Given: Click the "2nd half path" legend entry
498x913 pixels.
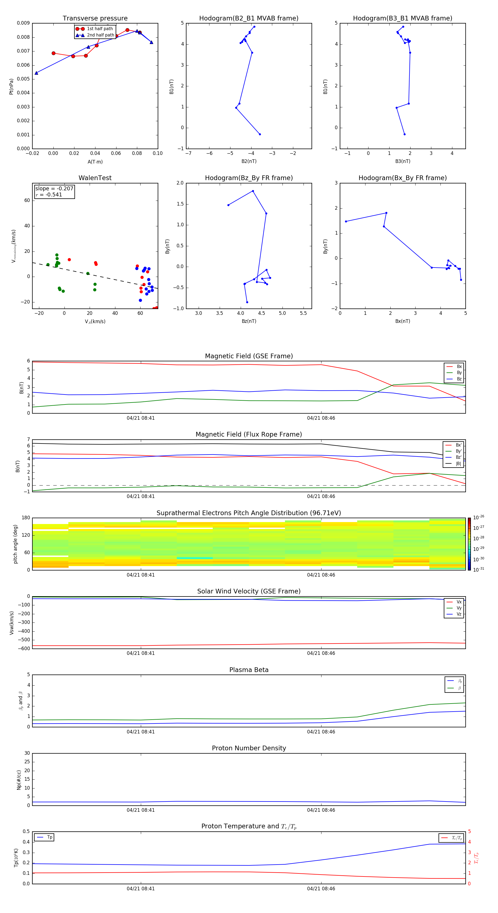Looking at the screenshot, I should coord(95,35).
